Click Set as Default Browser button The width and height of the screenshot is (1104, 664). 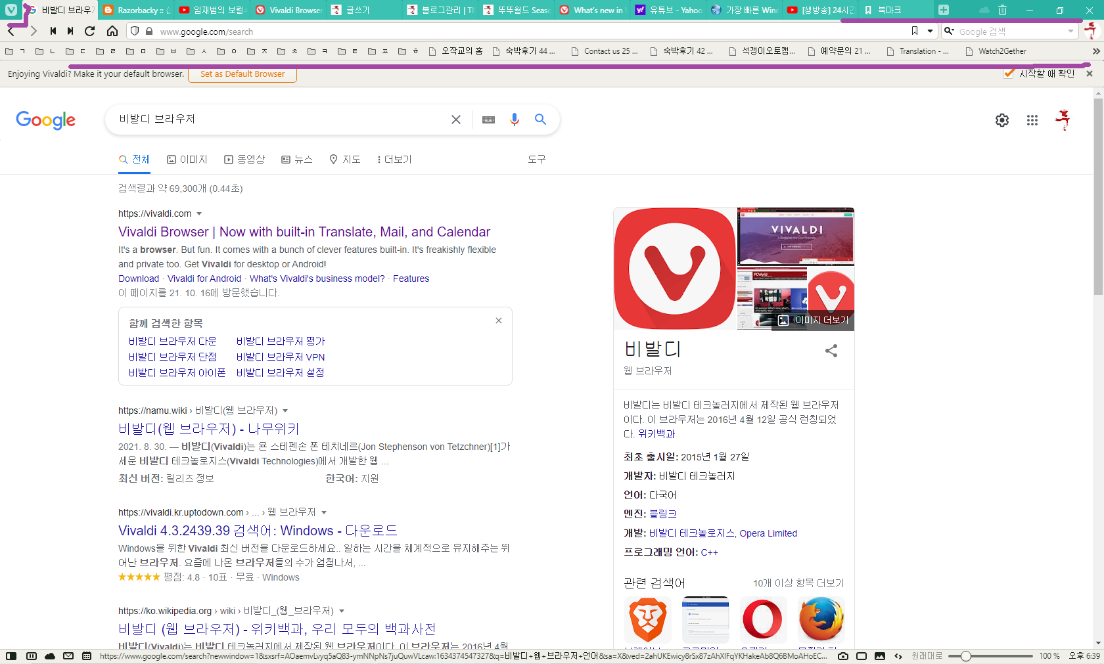tap(242, 74)
